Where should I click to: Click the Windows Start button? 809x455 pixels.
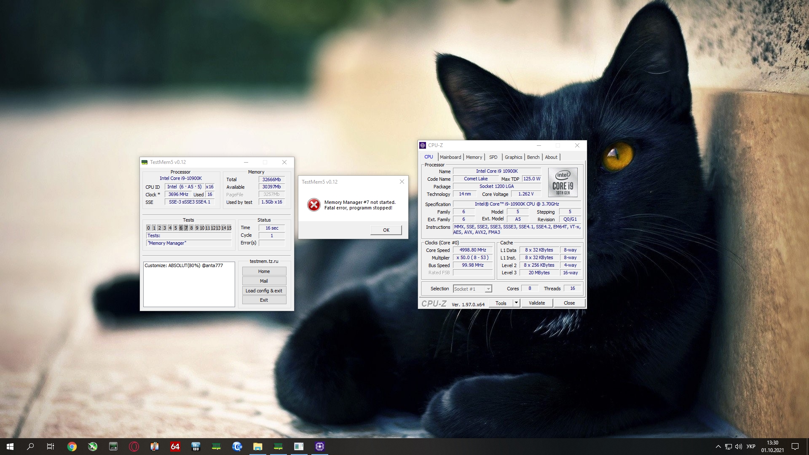pos(10,447)
